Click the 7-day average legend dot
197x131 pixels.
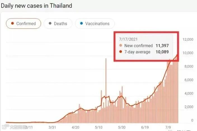(x=121, y=52)
